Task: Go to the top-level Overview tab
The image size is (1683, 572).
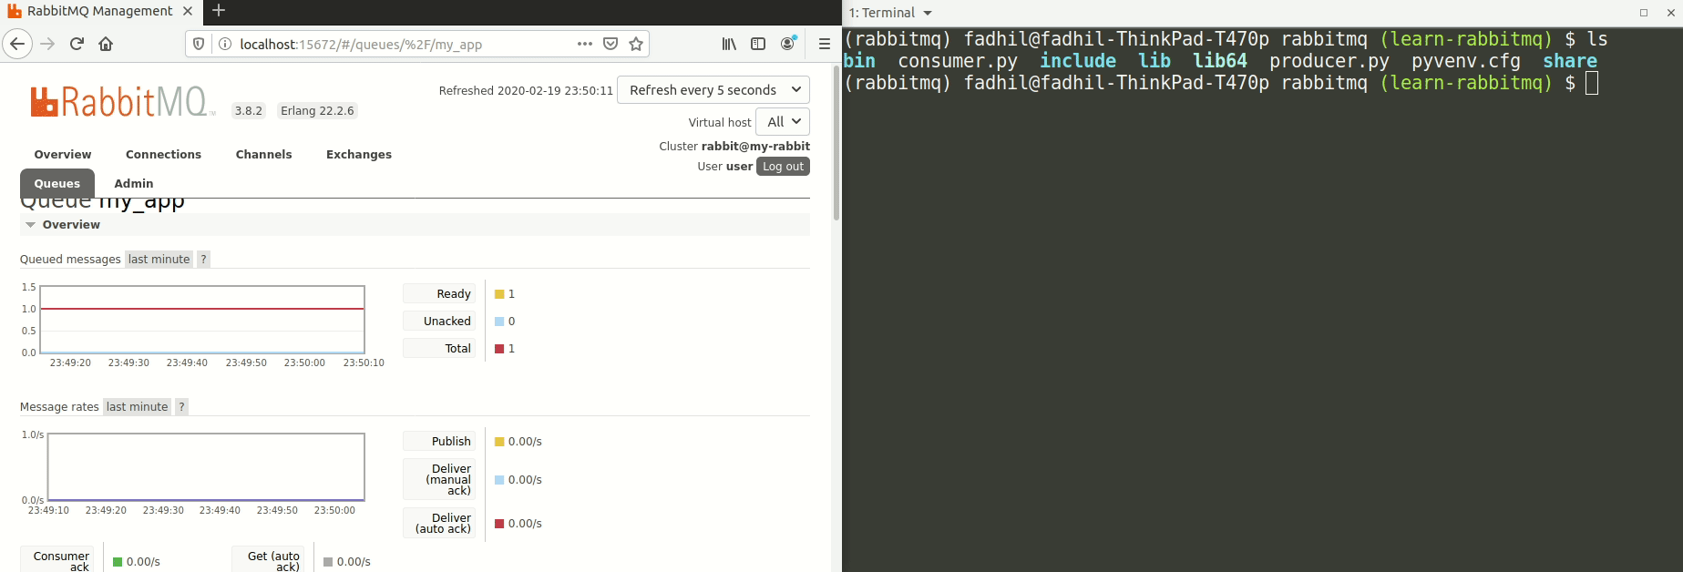Action: (x=63, y=154)
